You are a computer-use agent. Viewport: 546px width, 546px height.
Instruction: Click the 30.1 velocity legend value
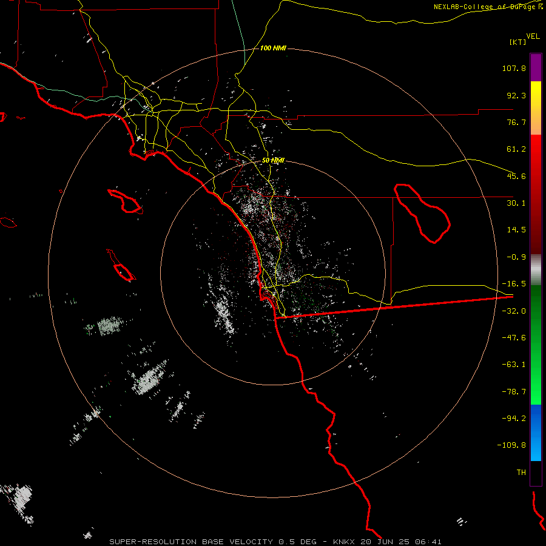coord(516,203)
